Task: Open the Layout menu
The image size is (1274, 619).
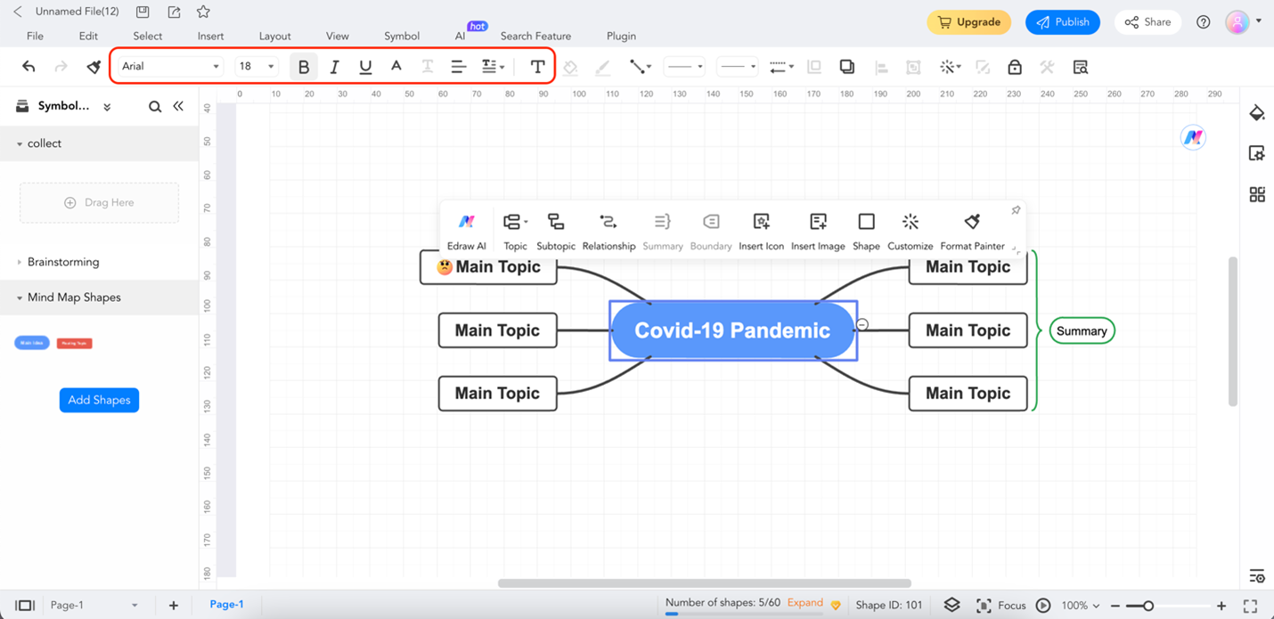Action: (274, 36)
